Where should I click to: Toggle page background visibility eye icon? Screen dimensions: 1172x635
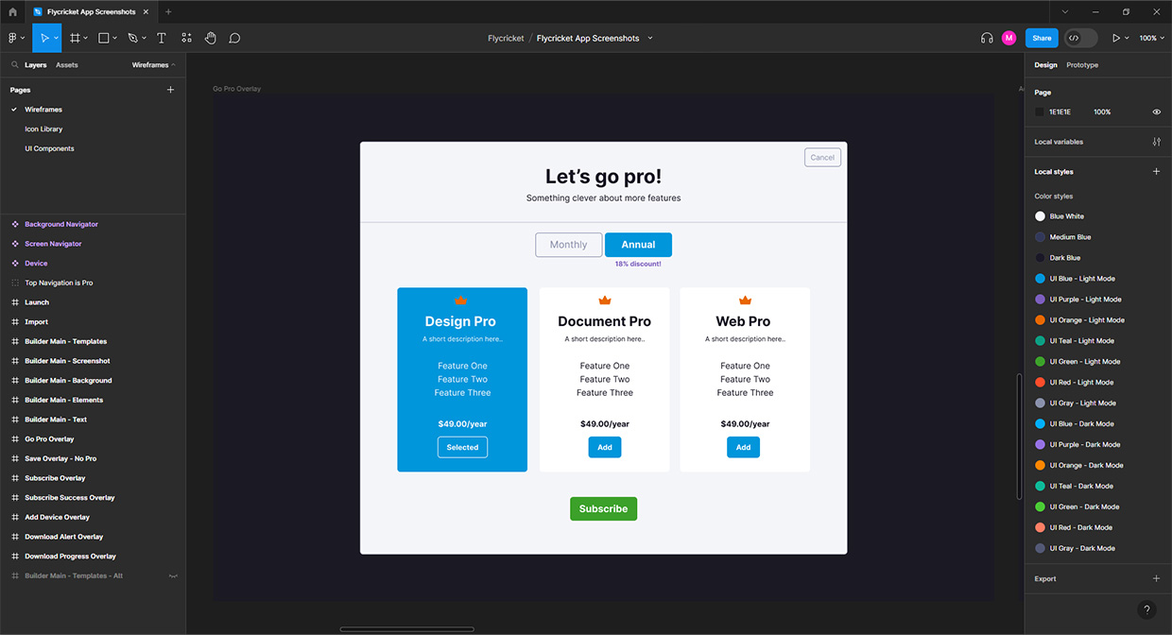click(x=1156, y=112)
